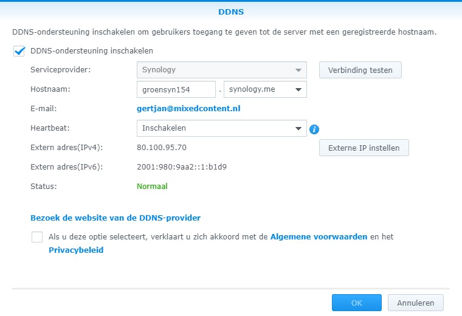Uncheck DDNS-ondersteuning inschakelen checkbox

(19, 51)
